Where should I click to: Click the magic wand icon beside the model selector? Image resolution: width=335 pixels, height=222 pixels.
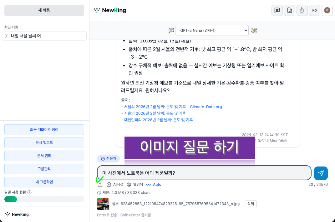[x=254, y=30]
